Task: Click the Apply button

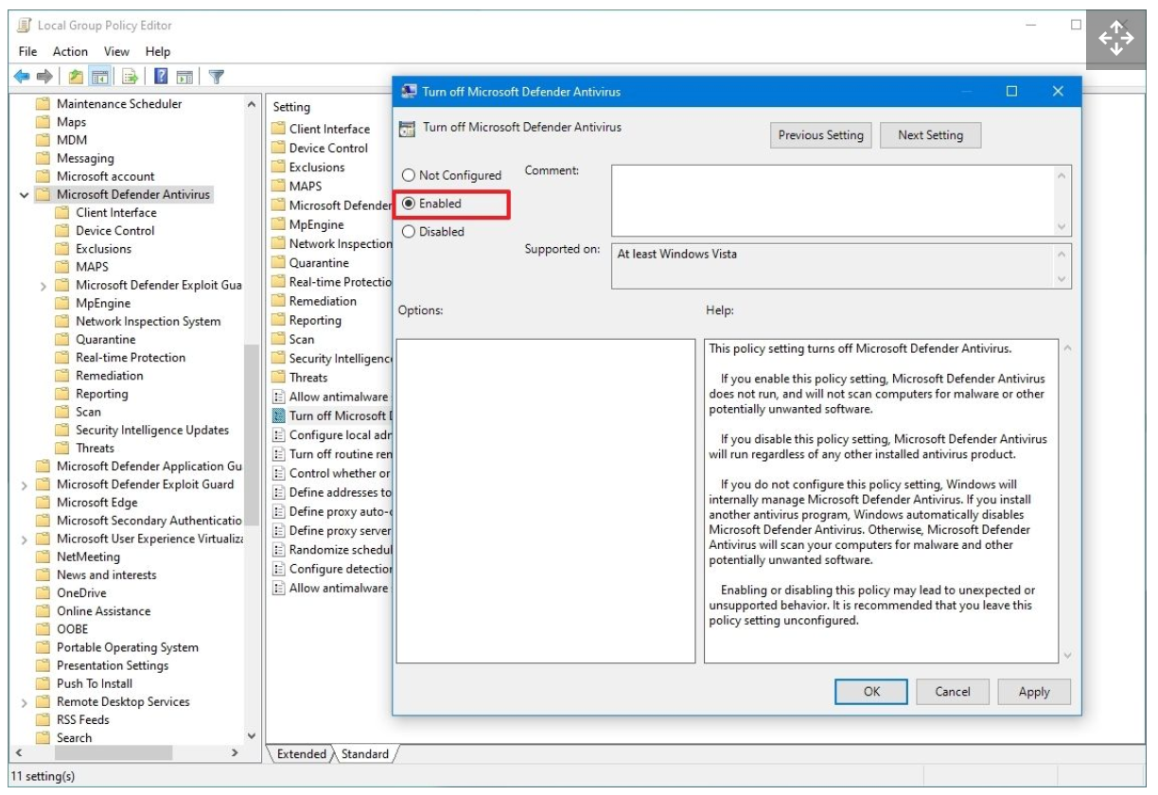Action: 1034,692
